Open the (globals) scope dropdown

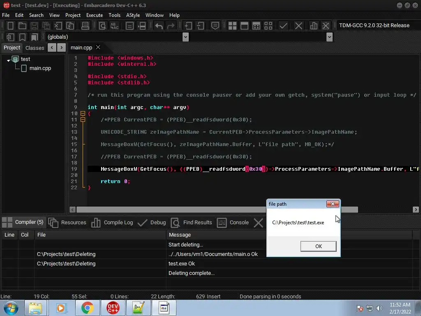(185, 37)
